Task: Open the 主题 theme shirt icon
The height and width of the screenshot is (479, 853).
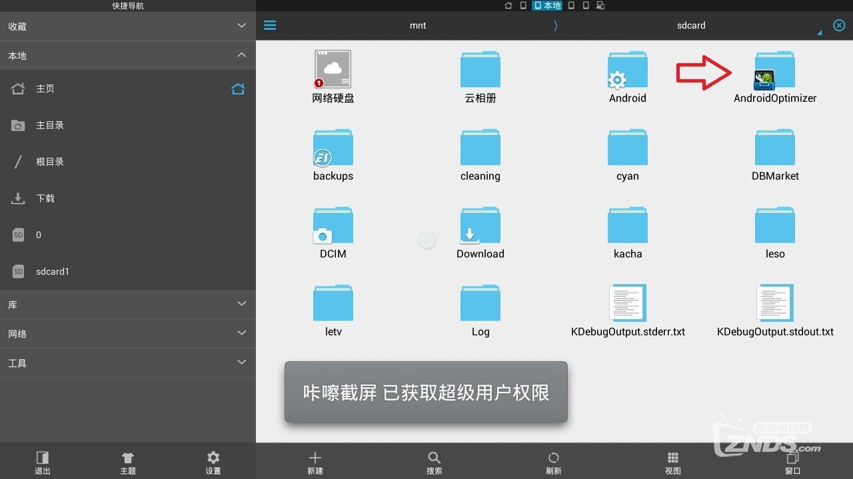Action: coord(128,458)
